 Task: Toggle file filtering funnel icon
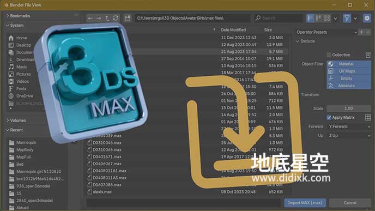347,18
